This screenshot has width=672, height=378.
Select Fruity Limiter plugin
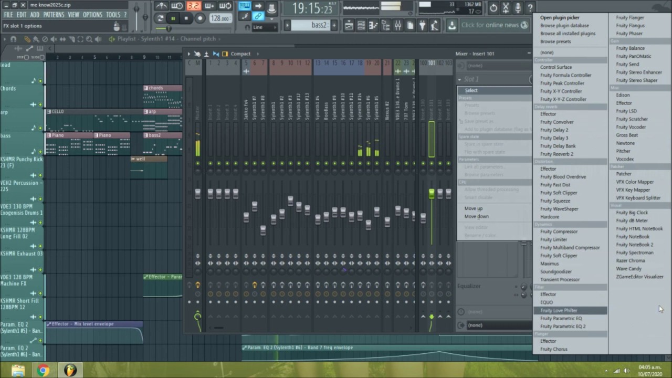(x=553, y=239)
